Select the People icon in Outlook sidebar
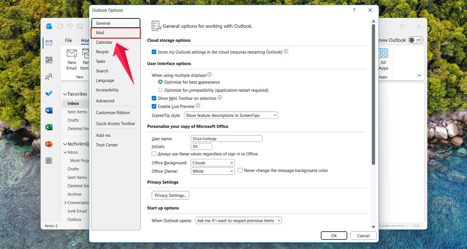The height and width of the screenshot is (249, 467). [49, 77]
